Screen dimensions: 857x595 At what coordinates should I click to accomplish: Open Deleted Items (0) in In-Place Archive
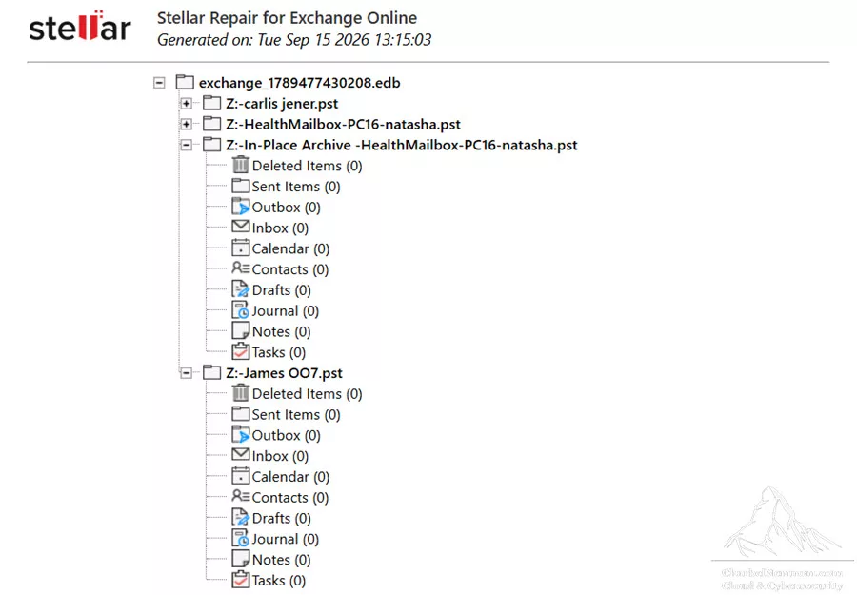[x=308, y=166]
